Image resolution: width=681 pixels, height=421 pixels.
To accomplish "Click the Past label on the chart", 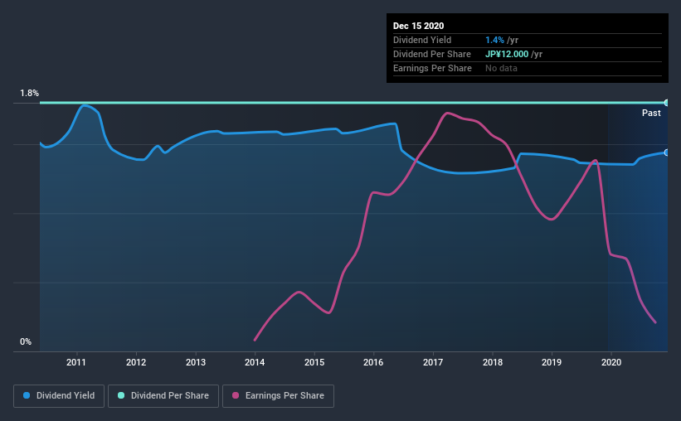I will pos(651,114).
